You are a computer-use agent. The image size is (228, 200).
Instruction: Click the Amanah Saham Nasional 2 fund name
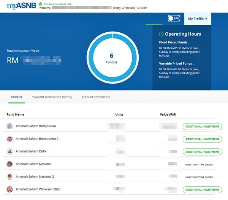tap(35, 176)
